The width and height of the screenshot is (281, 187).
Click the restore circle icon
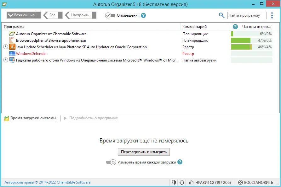pyautogui.click(x=240, y=182)
